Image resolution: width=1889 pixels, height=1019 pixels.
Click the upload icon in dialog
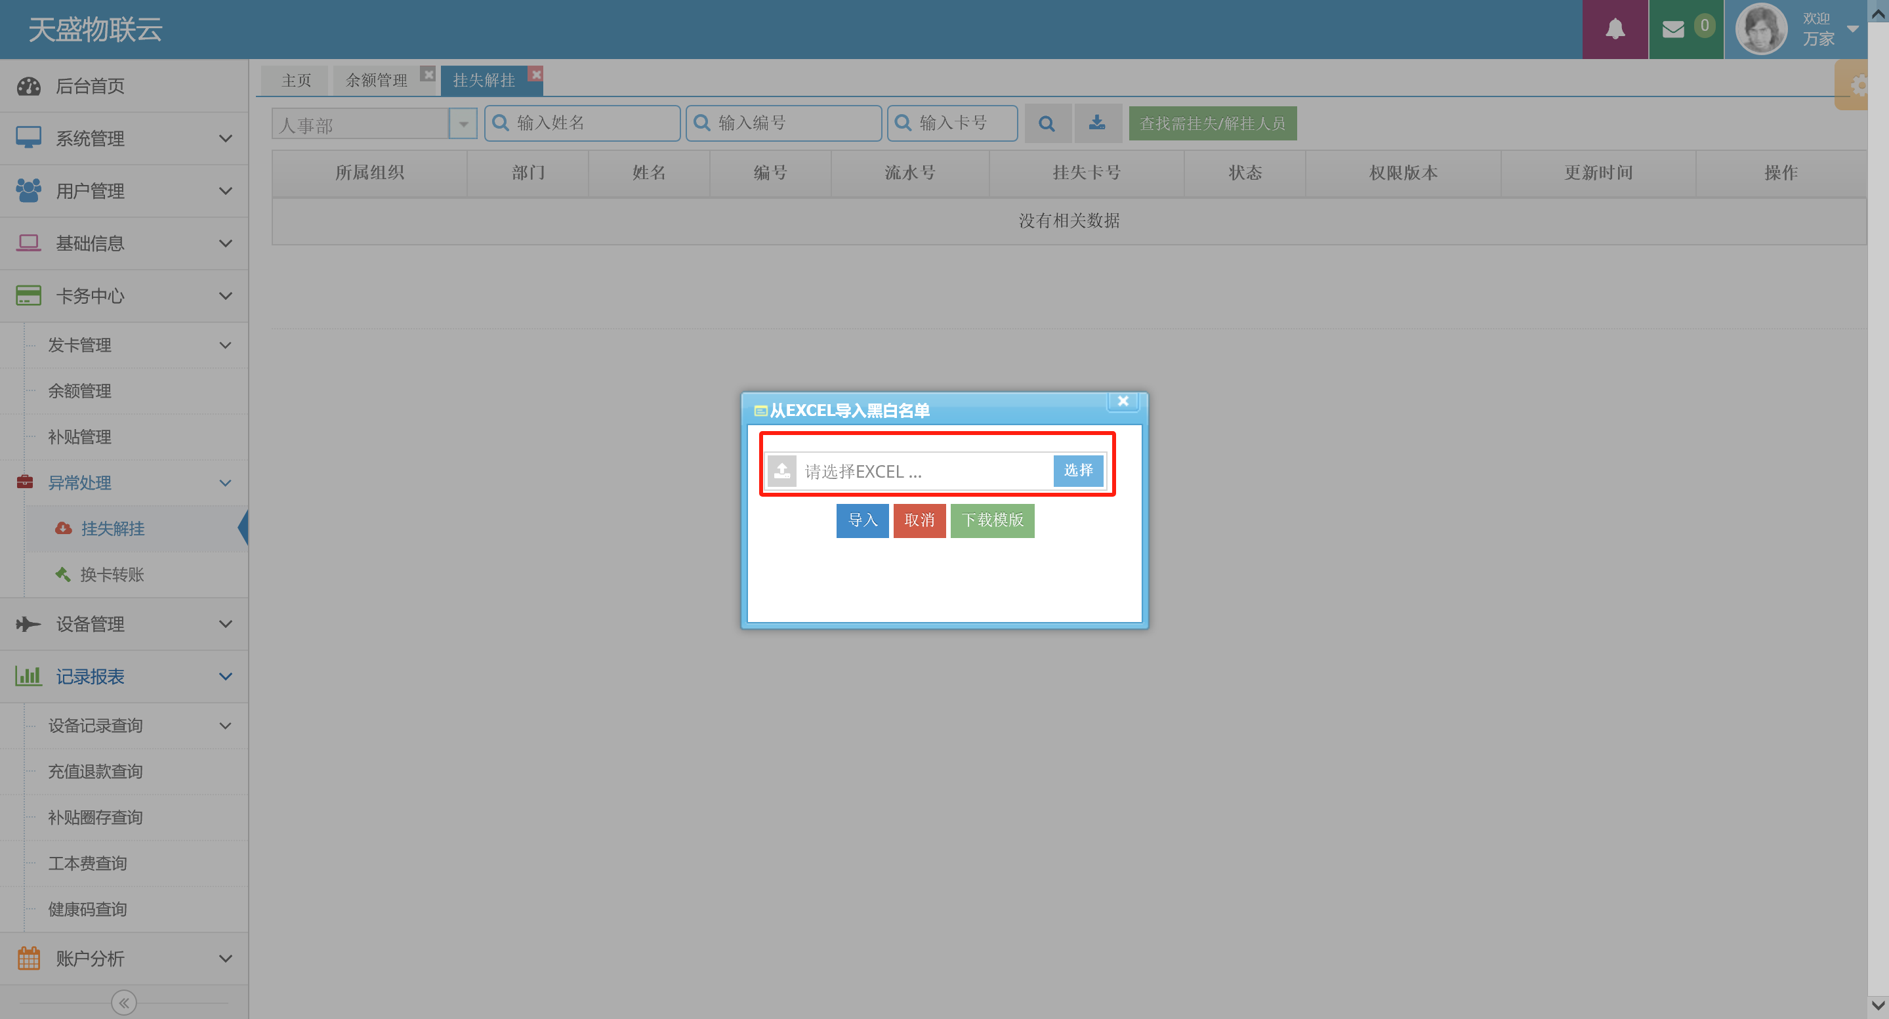(x=781, y=470)
